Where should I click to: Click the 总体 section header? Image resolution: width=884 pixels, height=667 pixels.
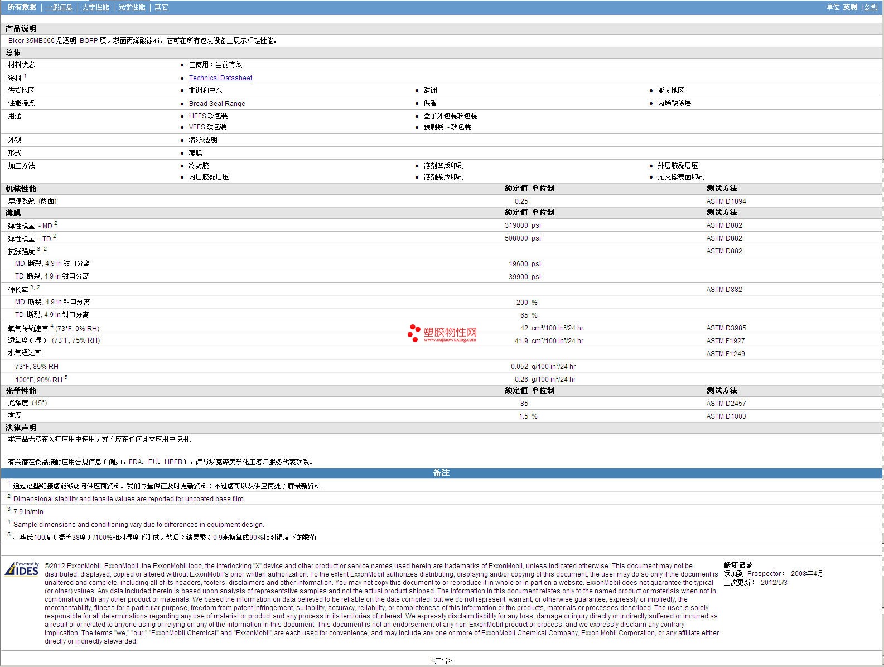(x=13, y=52)
